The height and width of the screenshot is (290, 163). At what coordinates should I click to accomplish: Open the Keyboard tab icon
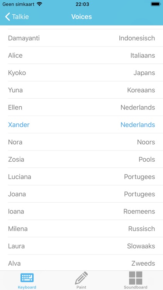[x=27, y=278]
